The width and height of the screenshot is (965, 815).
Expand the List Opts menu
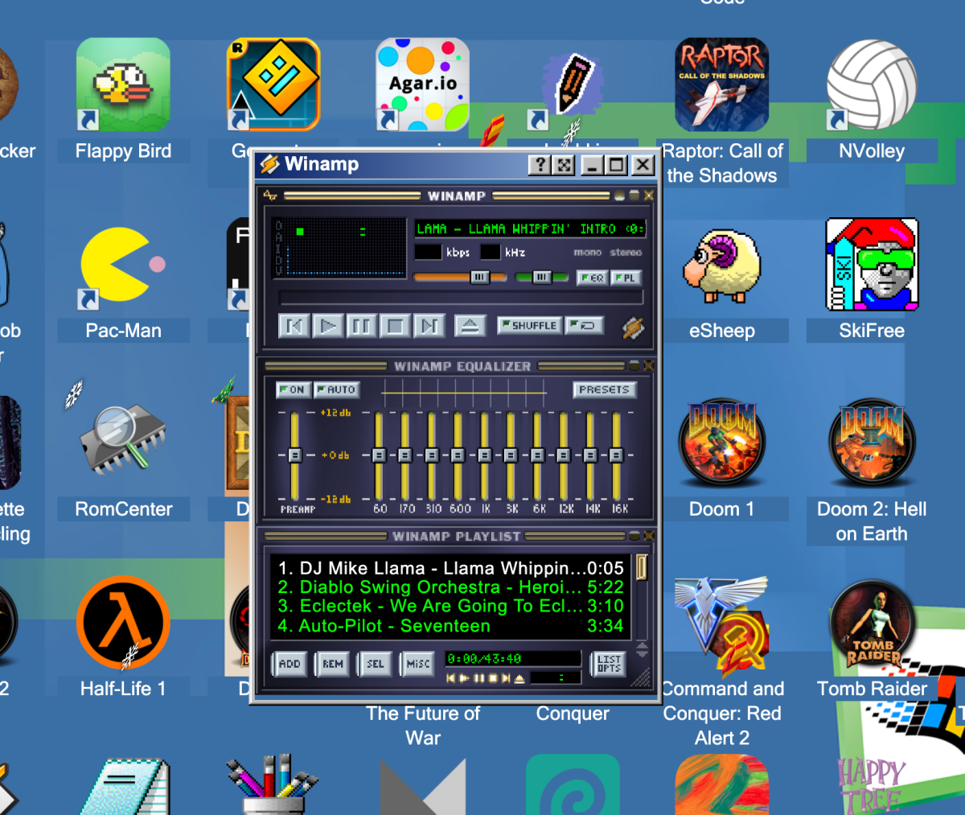tap(609, 664)
